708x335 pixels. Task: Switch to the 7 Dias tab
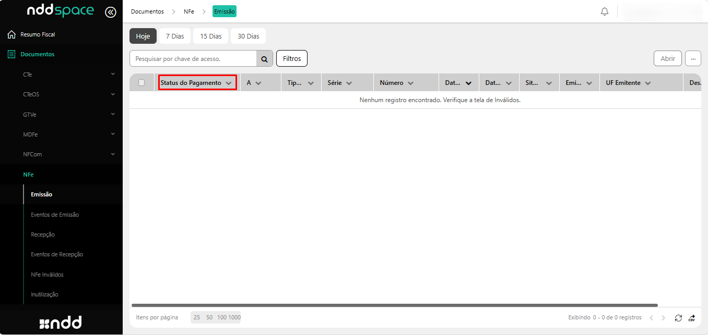tap(175, 36)
